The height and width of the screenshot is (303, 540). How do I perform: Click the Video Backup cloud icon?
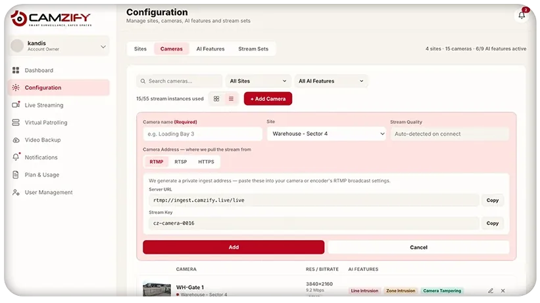click(16, 140)
